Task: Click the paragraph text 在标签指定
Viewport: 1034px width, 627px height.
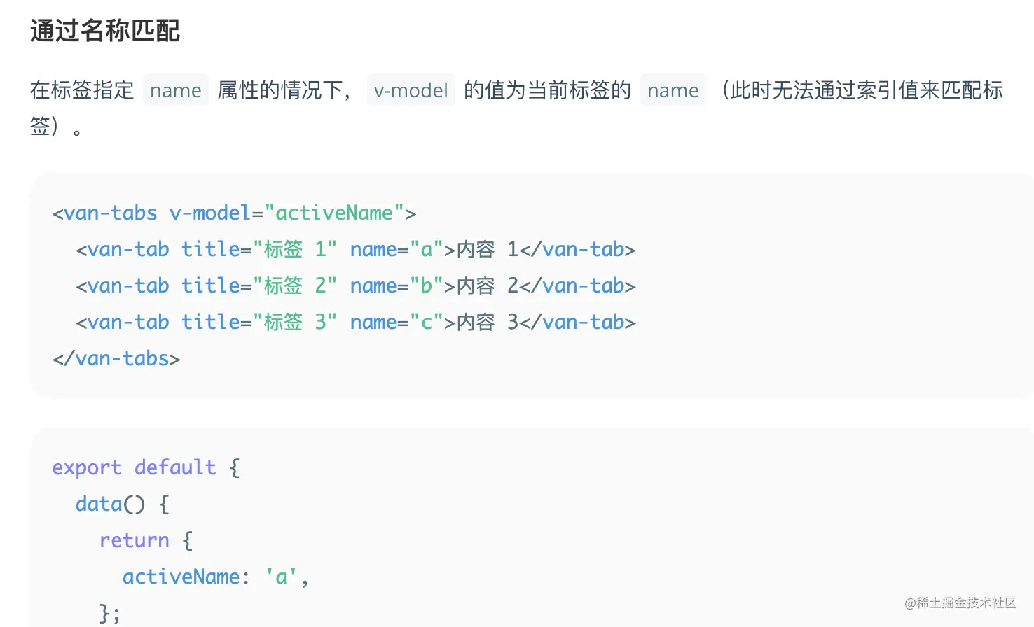Action: tap(82, 90)
